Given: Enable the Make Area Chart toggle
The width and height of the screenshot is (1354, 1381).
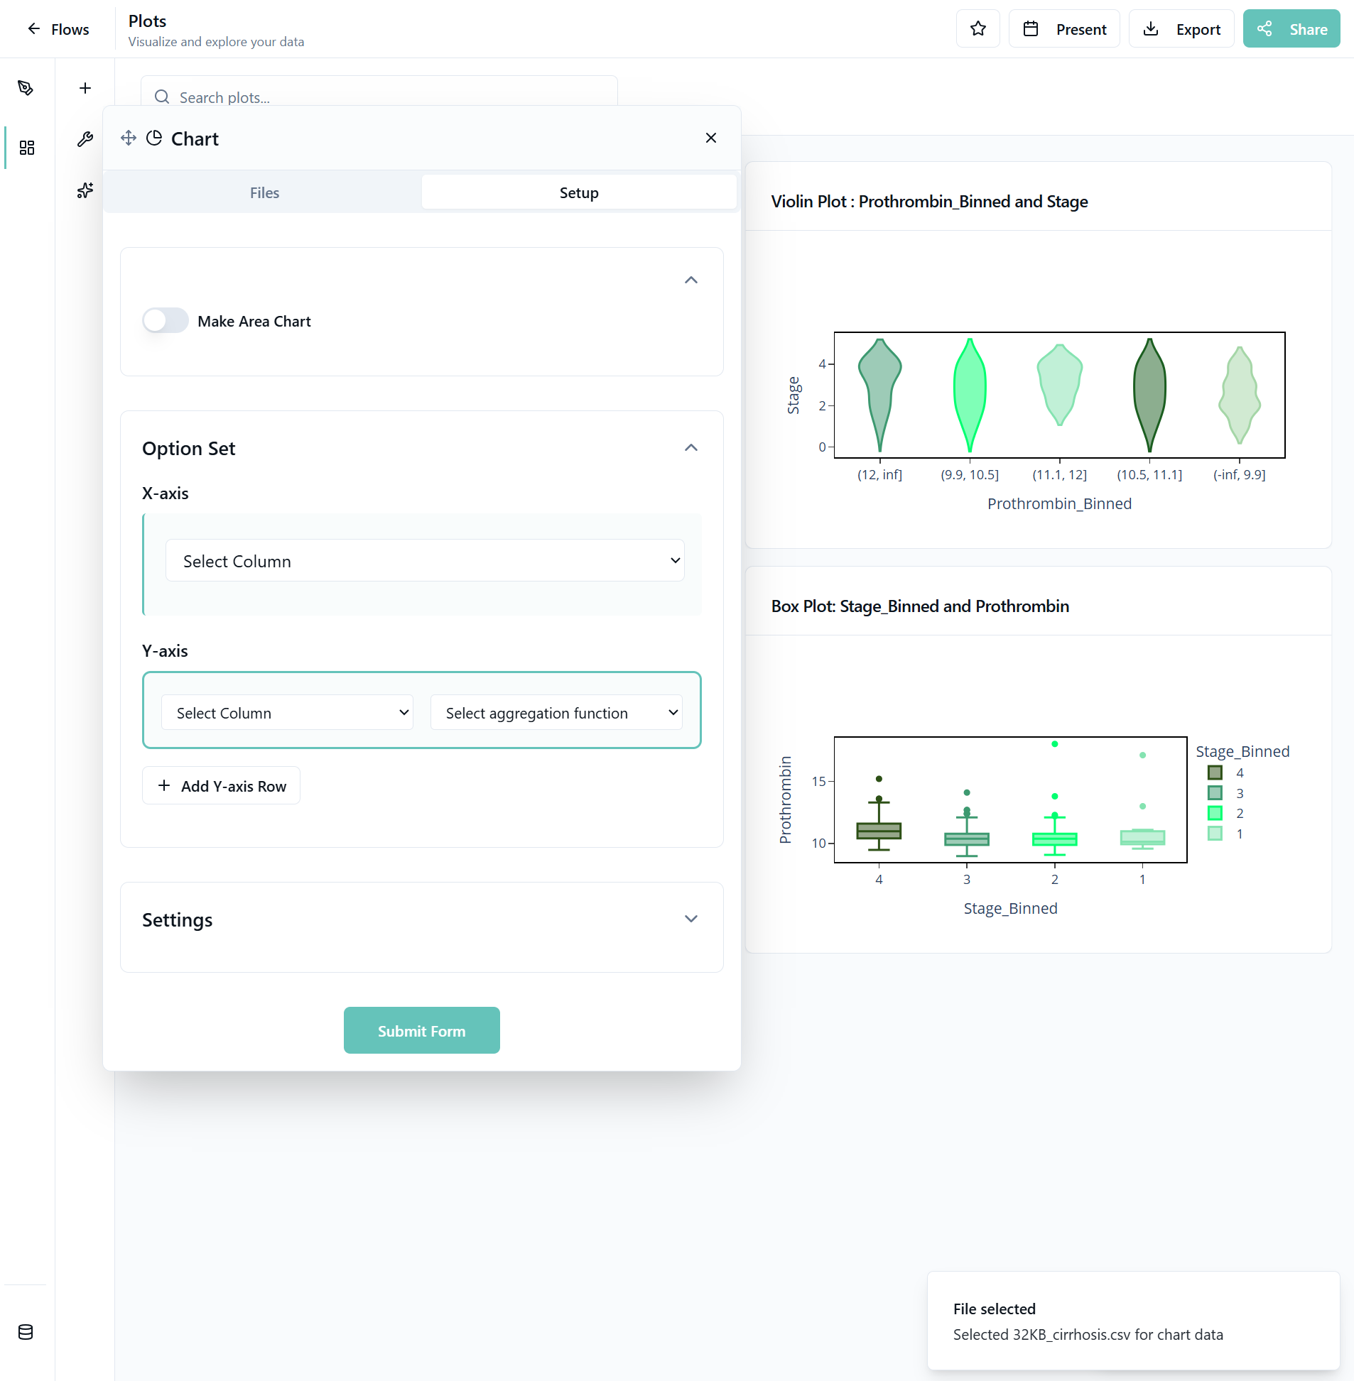Looking at the screenshot, I should (165, 320).
